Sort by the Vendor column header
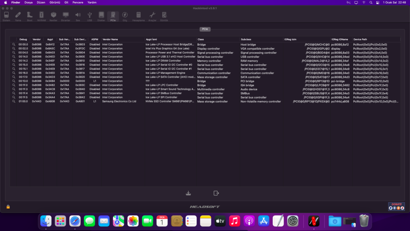The width and height of the screenshot is (410, 231). coord(36,39)
